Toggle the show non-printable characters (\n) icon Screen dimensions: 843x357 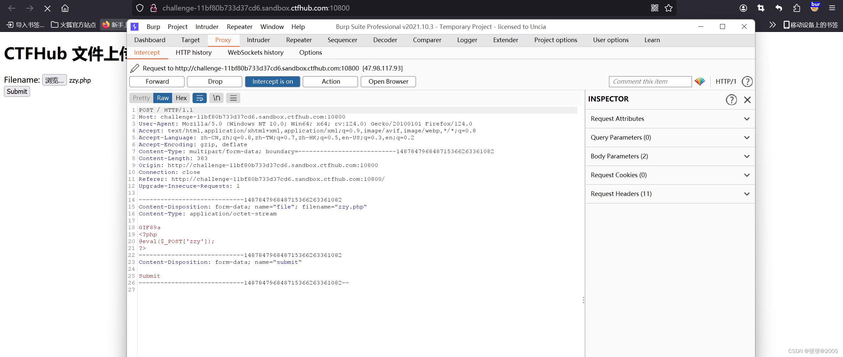(216, 98)
